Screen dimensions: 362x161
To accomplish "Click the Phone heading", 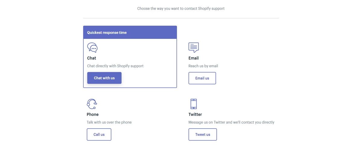I will (93, 114).
